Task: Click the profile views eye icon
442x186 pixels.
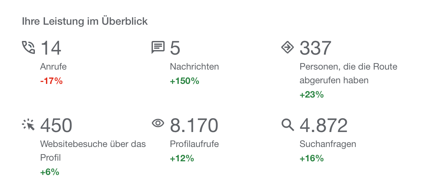Action: 158,123
